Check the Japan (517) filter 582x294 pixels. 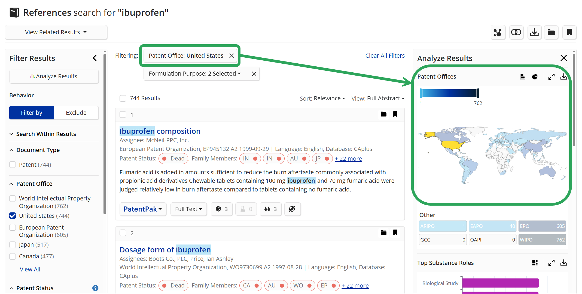tap(13, 245)
